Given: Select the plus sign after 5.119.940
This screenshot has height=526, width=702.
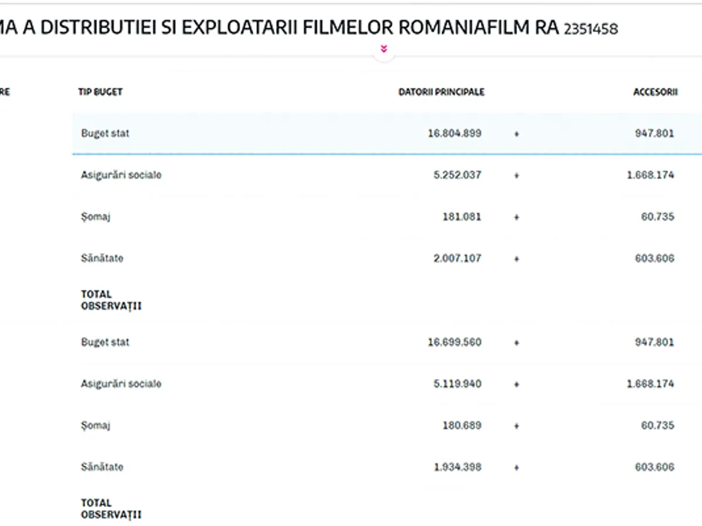Looking at the screenshot, I should (516, 385).
